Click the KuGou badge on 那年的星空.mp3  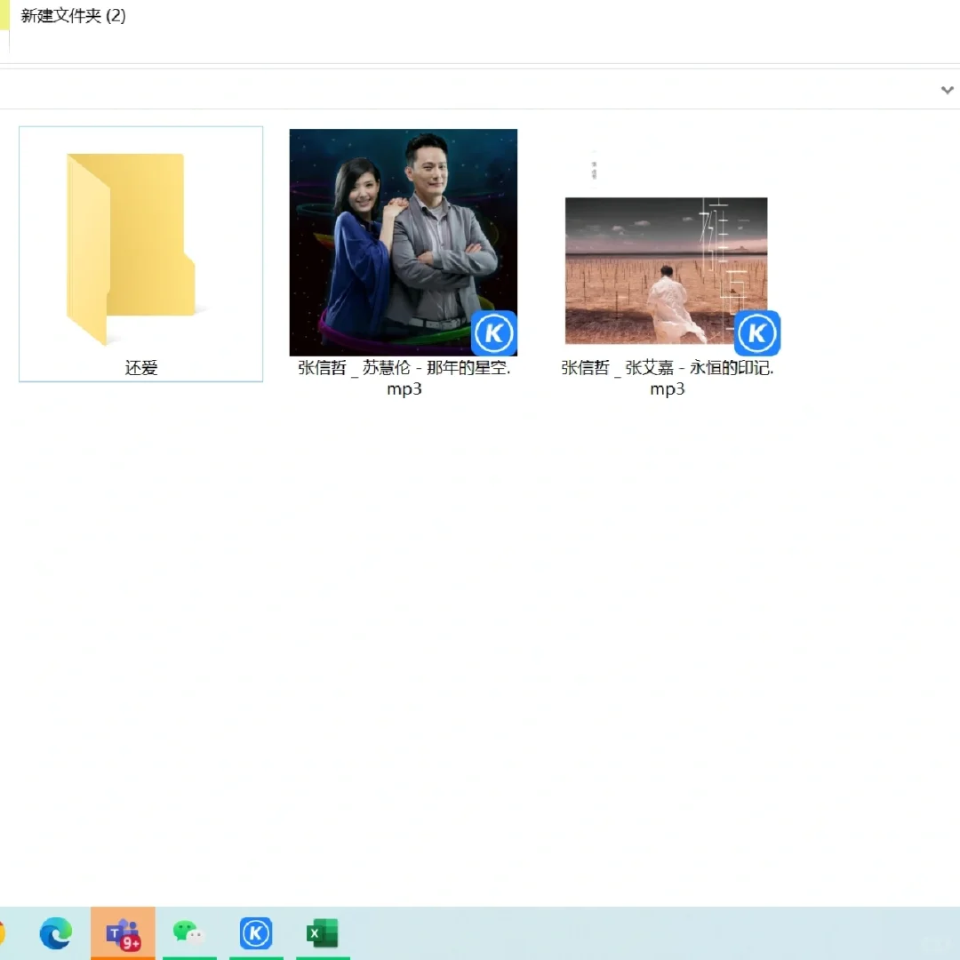point(494,333)
